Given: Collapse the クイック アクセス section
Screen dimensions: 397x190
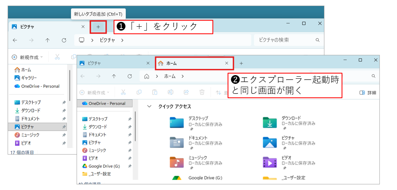Looking at the screenshot, I should tap(149, 107).
